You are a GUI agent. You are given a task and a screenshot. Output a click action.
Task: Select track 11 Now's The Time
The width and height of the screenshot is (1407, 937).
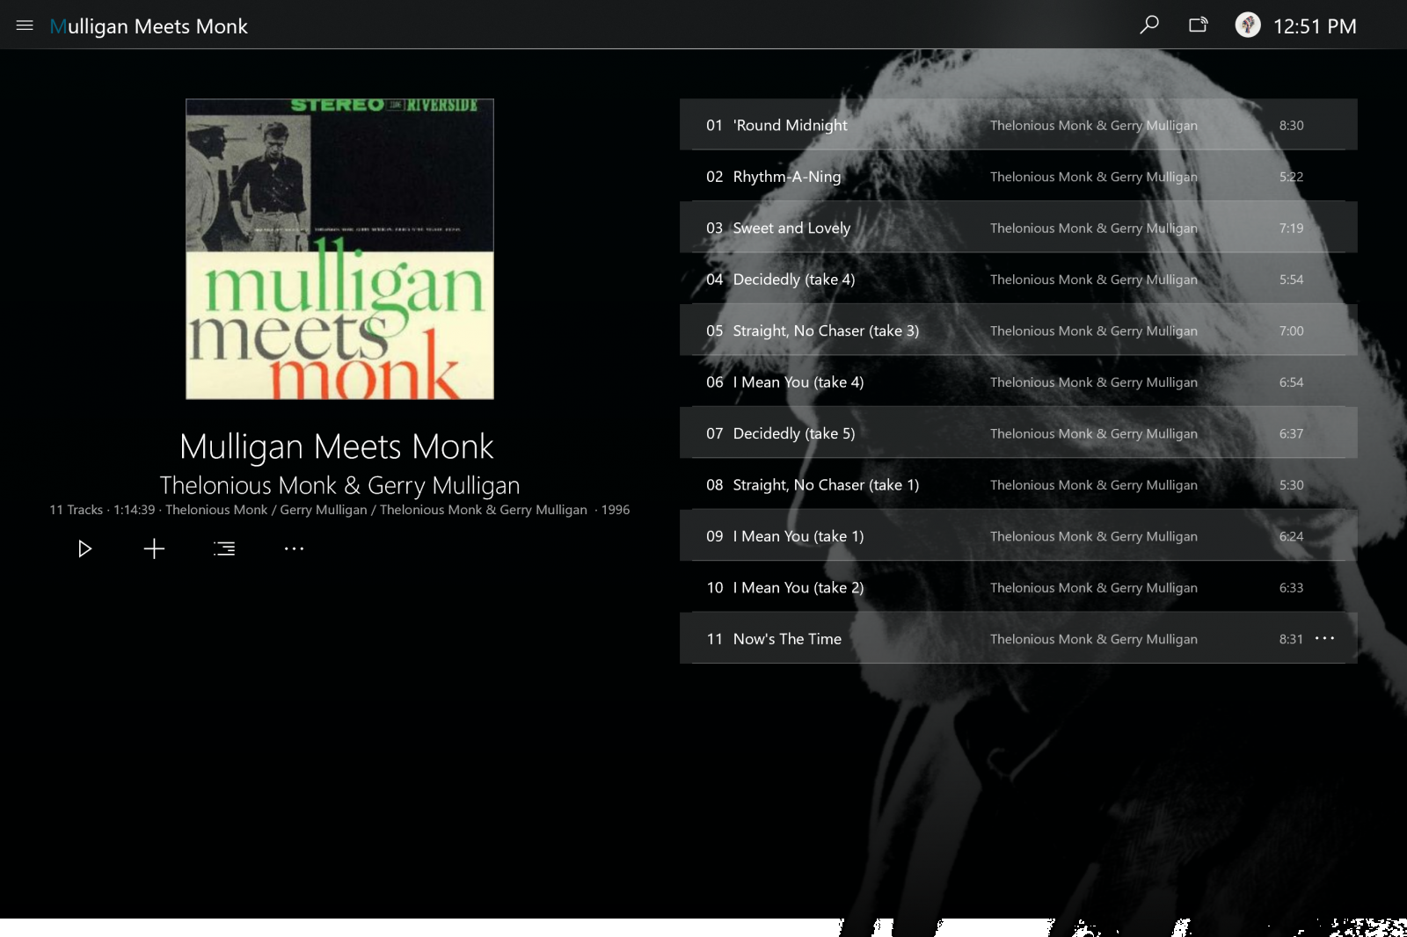1018,639
